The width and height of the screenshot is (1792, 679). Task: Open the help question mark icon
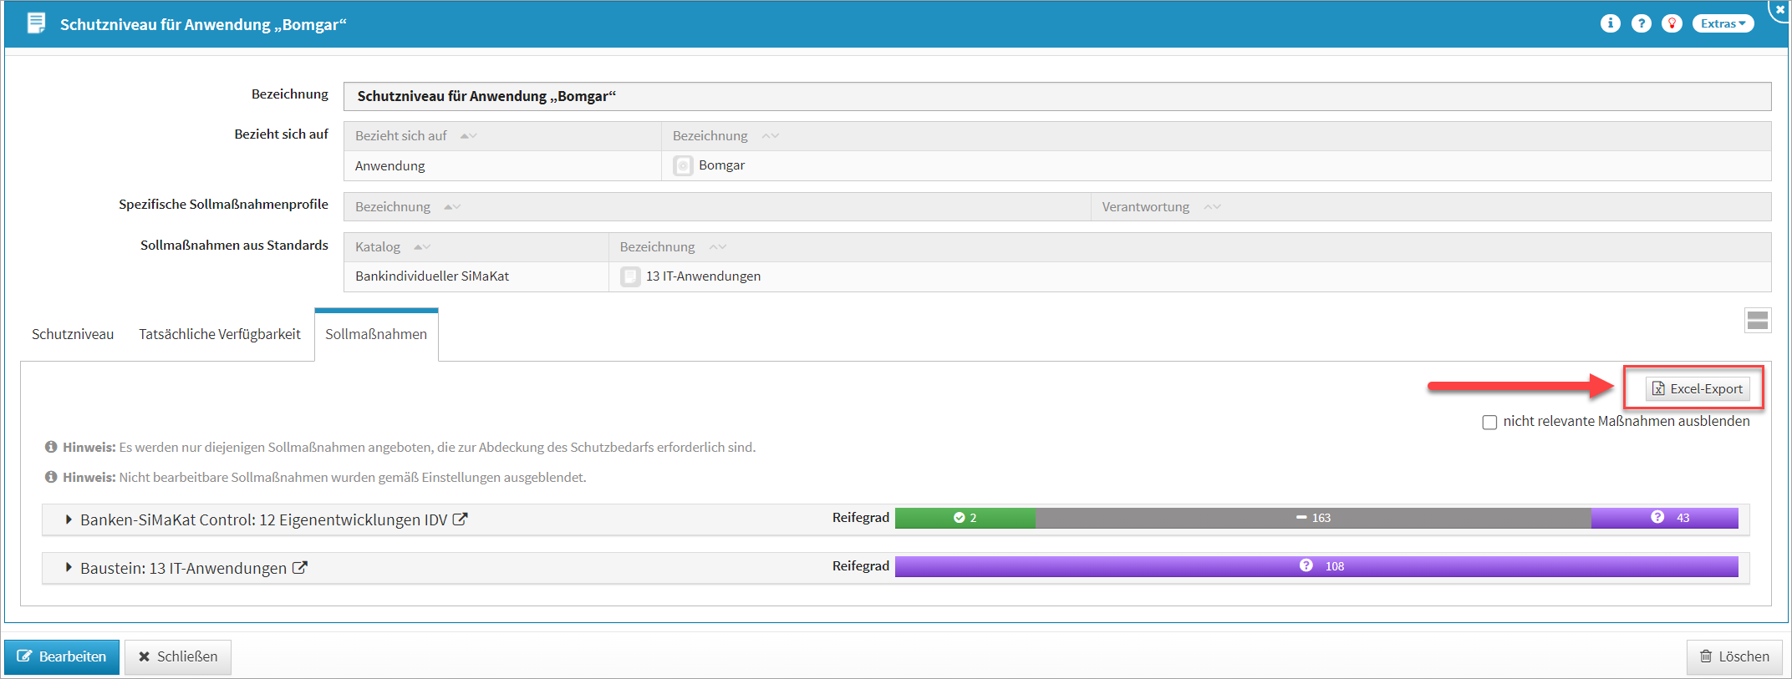tap(1641, 23)
